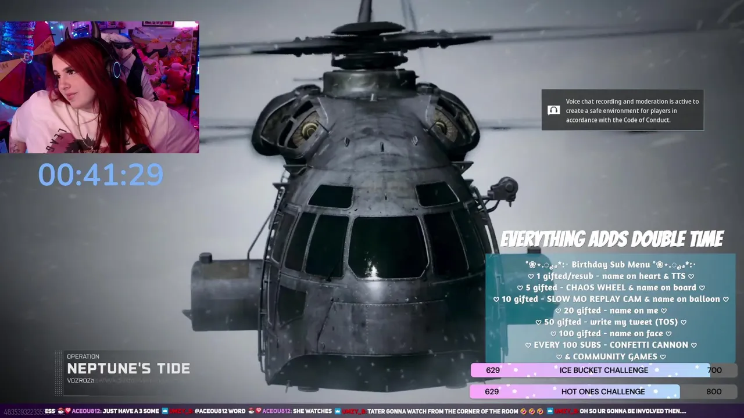Click the 800 goal on hot ones bar
The image size is (744, 418).
[x=714, y=391]
